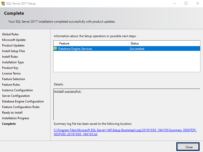
Task: Click the Summary log file location label
Action: 93,124
